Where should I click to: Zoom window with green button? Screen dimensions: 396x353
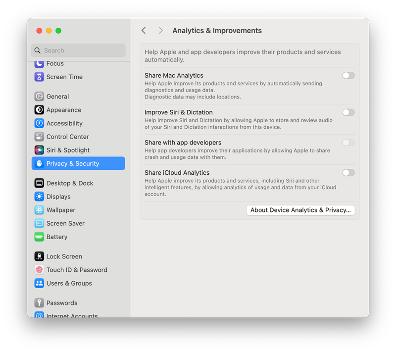point(58,31)
